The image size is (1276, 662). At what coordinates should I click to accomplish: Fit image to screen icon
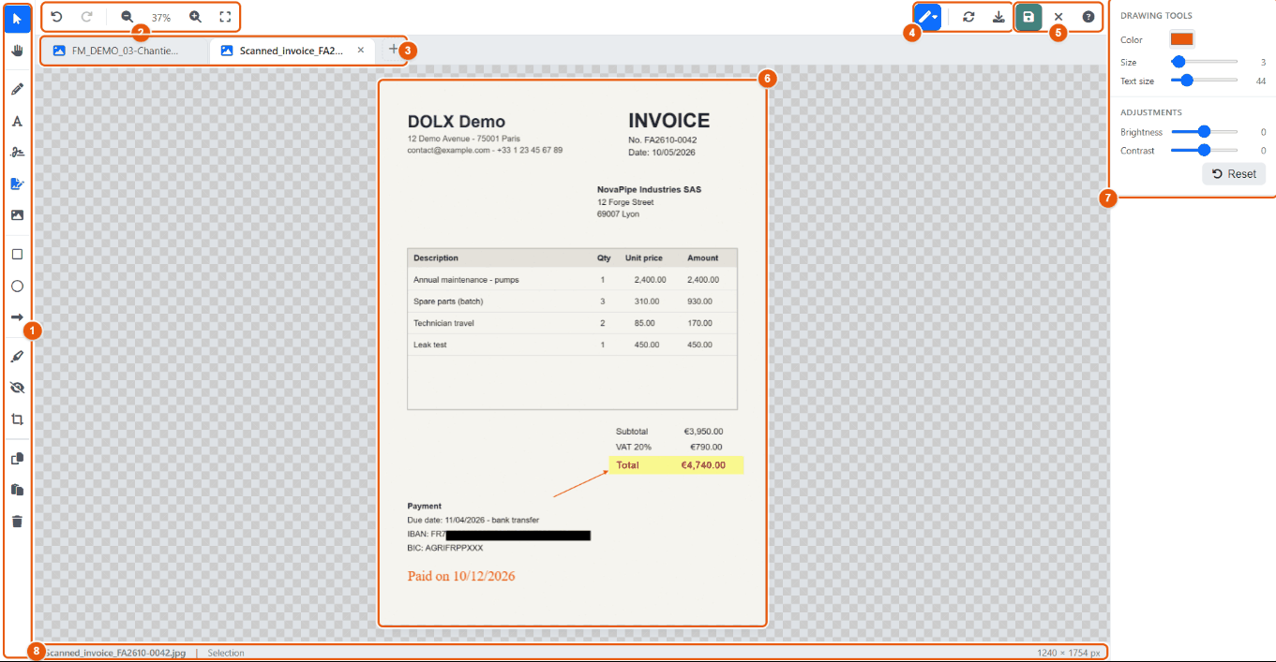225,17
